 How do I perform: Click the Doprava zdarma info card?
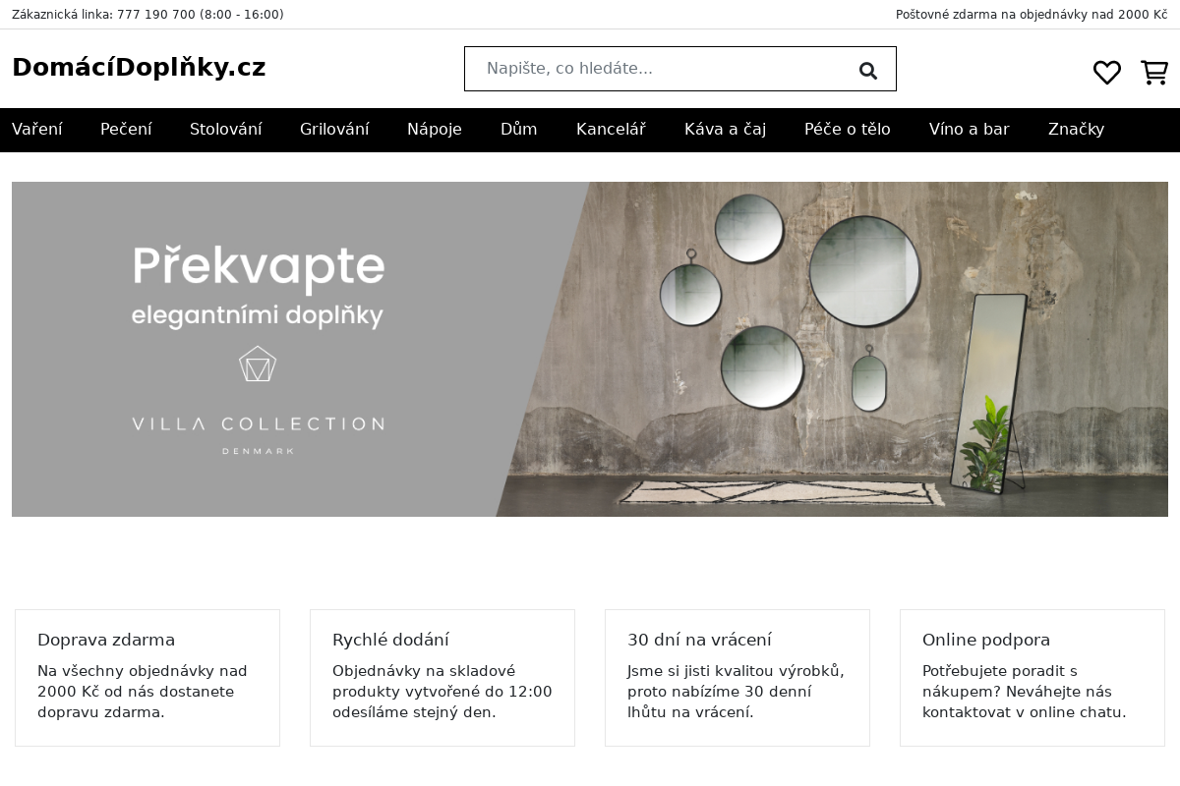point(147,677)
